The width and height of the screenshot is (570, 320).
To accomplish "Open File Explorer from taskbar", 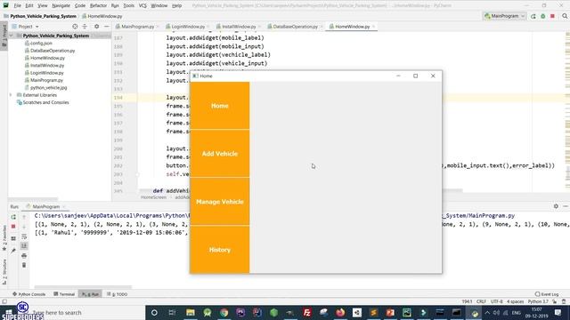I will coord(190,312).
